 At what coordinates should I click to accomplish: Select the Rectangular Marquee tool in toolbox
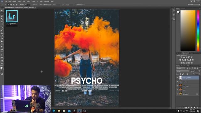(2, 13)
